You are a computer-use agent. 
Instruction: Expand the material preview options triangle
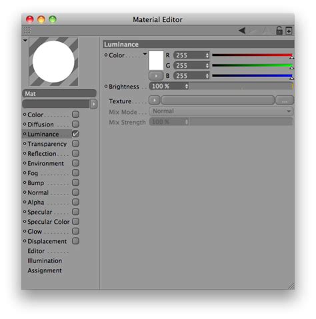tap(25, 41)
